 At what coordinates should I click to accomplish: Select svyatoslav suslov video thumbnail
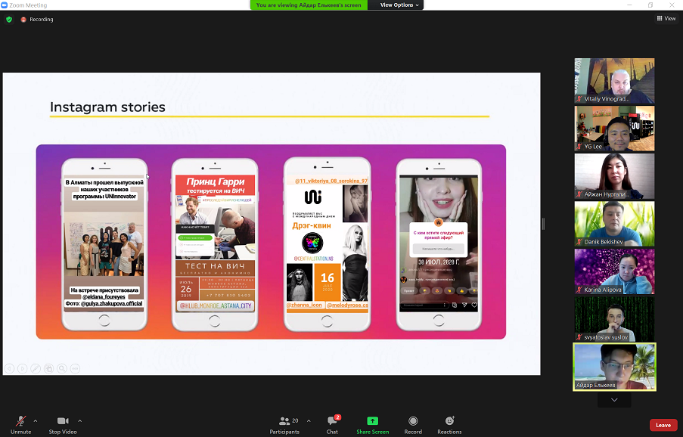(614, 319)
